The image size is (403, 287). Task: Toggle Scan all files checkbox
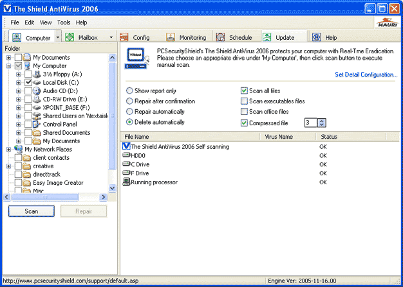(x=244, y=91)
